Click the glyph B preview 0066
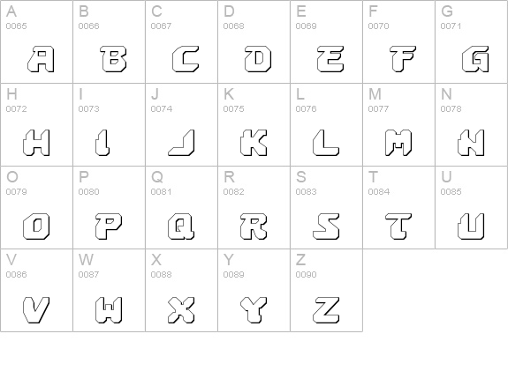This screenshot has height=371, width=508. (113, 59)
